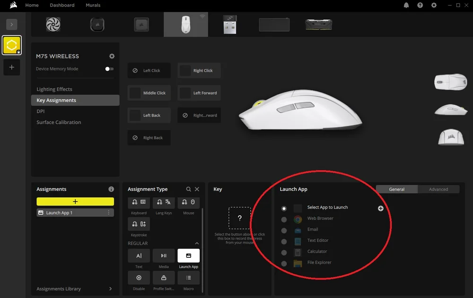This screenshot has width=473, height=298.
Task: Open the notifications bell
Action: coord(406,5)
